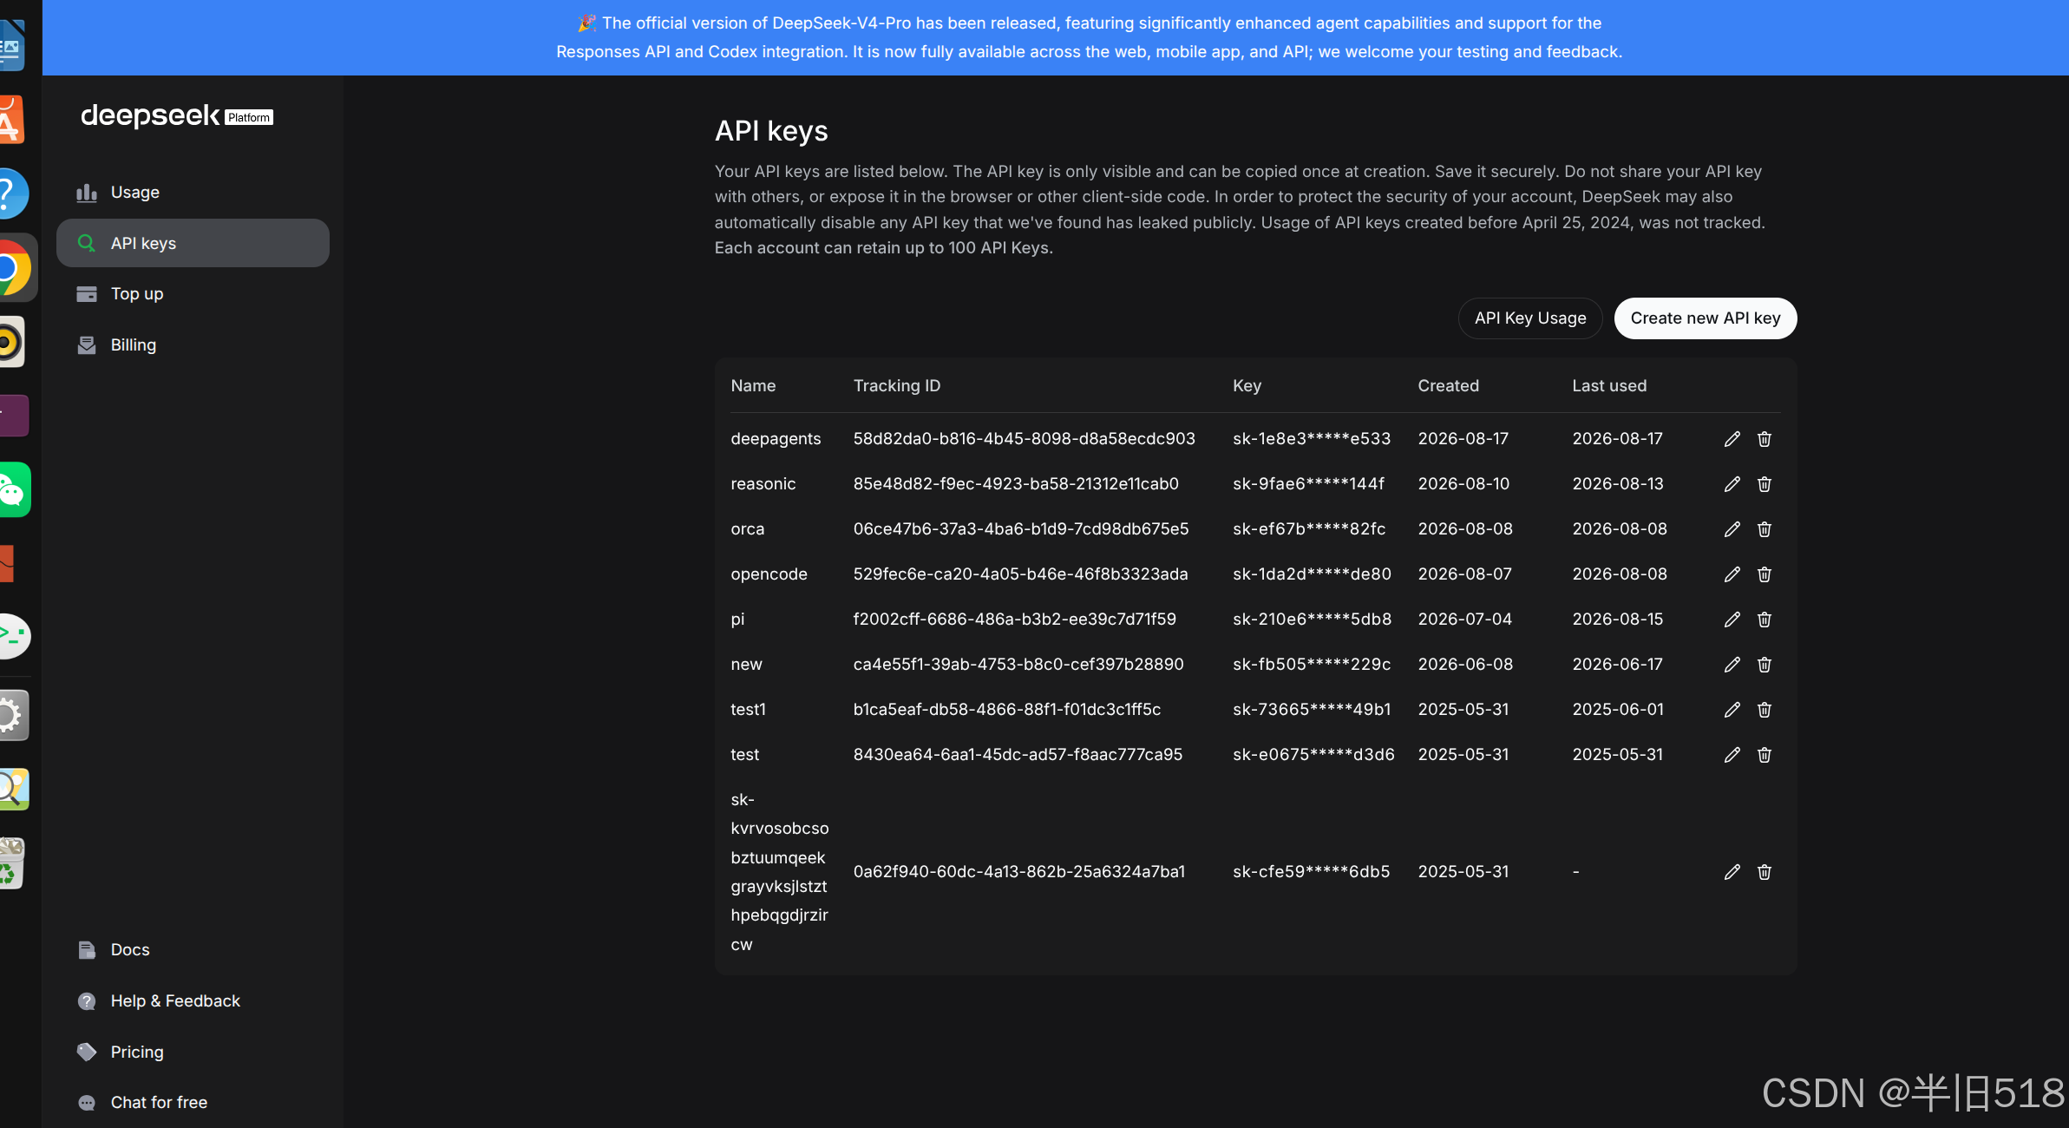Click the deepagents key name
The height and width of the screenshot is (1128, 2069).
pyautogui.click(x=776, y=439)
